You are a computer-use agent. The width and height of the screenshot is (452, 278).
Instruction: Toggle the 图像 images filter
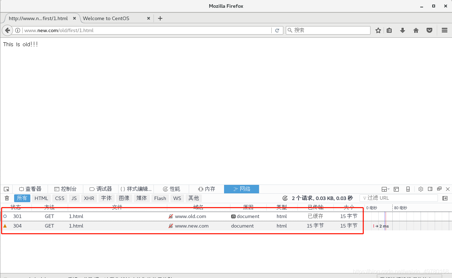pyautogui.click(x=124, y=198)
